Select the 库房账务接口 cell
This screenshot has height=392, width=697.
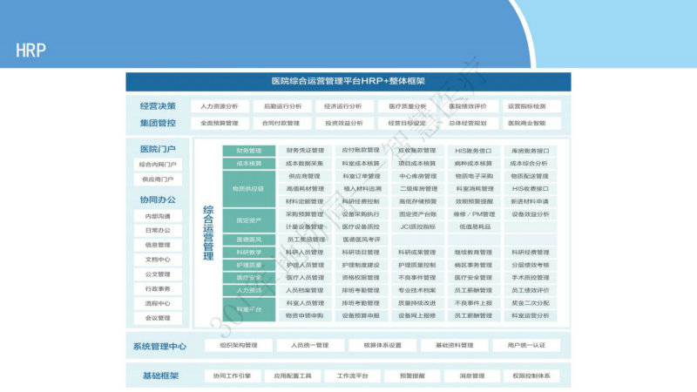[x=530, y=151]
